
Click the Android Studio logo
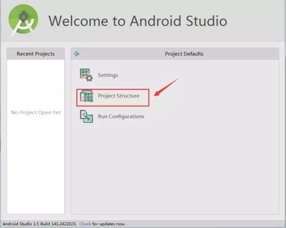(x=23, y=20)
